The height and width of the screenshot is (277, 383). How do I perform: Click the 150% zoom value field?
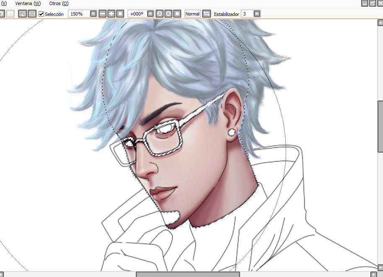point(79,14)
